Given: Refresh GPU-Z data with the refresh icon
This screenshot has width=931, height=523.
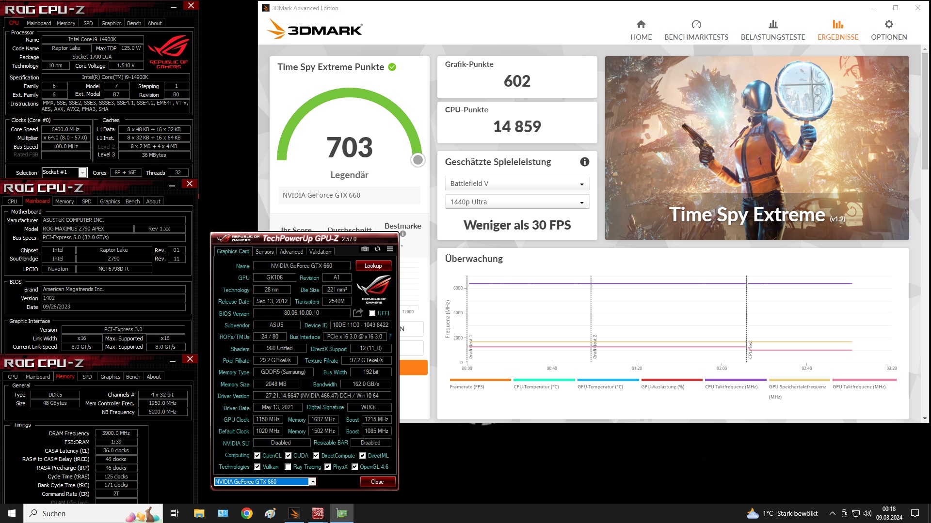Looking at the screenshot, I should tap(377, 249).
